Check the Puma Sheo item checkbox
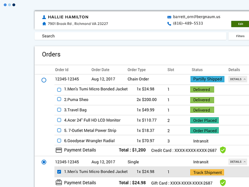 click(59, 99)
